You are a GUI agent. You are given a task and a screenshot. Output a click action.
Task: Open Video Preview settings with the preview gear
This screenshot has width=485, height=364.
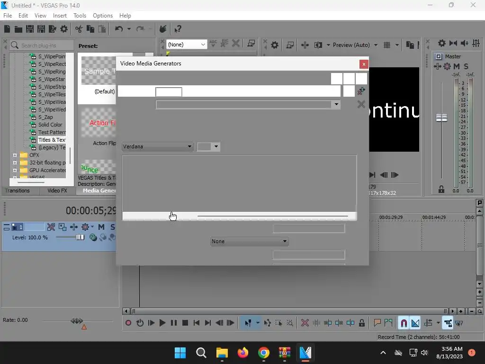(274, 45)
